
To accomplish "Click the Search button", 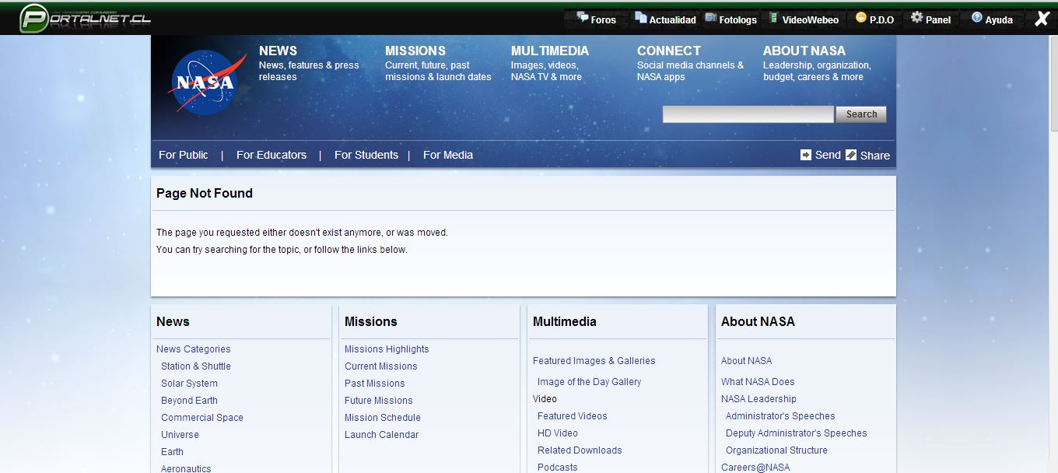I will 861,114.
